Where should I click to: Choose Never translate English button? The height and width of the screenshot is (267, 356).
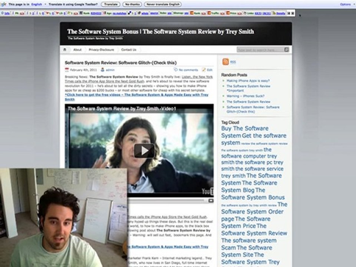163,4
